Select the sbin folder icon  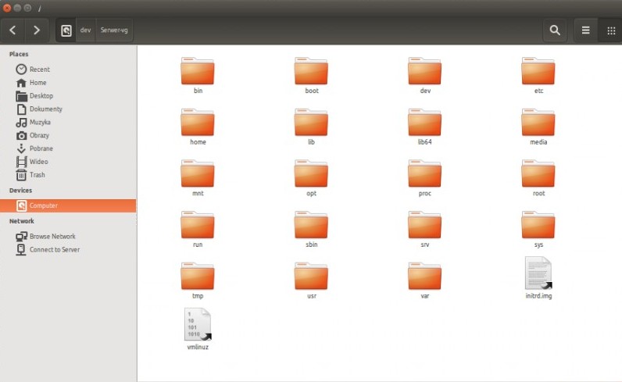tap(312, 225)
